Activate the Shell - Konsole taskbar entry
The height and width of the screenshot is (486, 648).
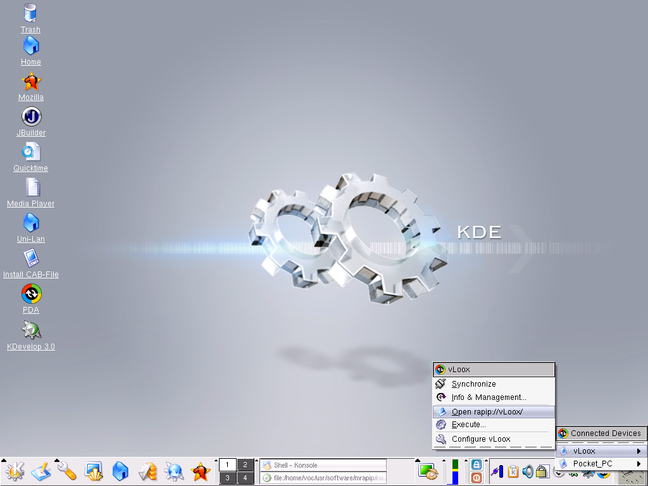click(x=323, y=465)
